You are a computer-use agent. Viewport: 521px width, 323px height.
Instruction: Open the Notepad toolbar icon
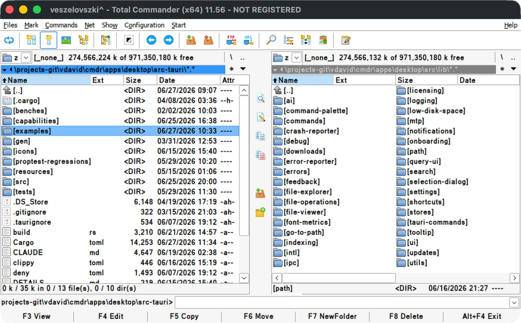coord(346,40)
